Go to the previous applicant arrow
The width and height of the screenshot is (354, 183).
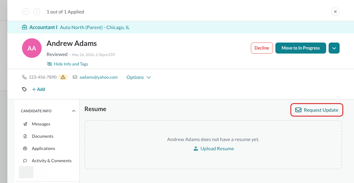(26, 12)
